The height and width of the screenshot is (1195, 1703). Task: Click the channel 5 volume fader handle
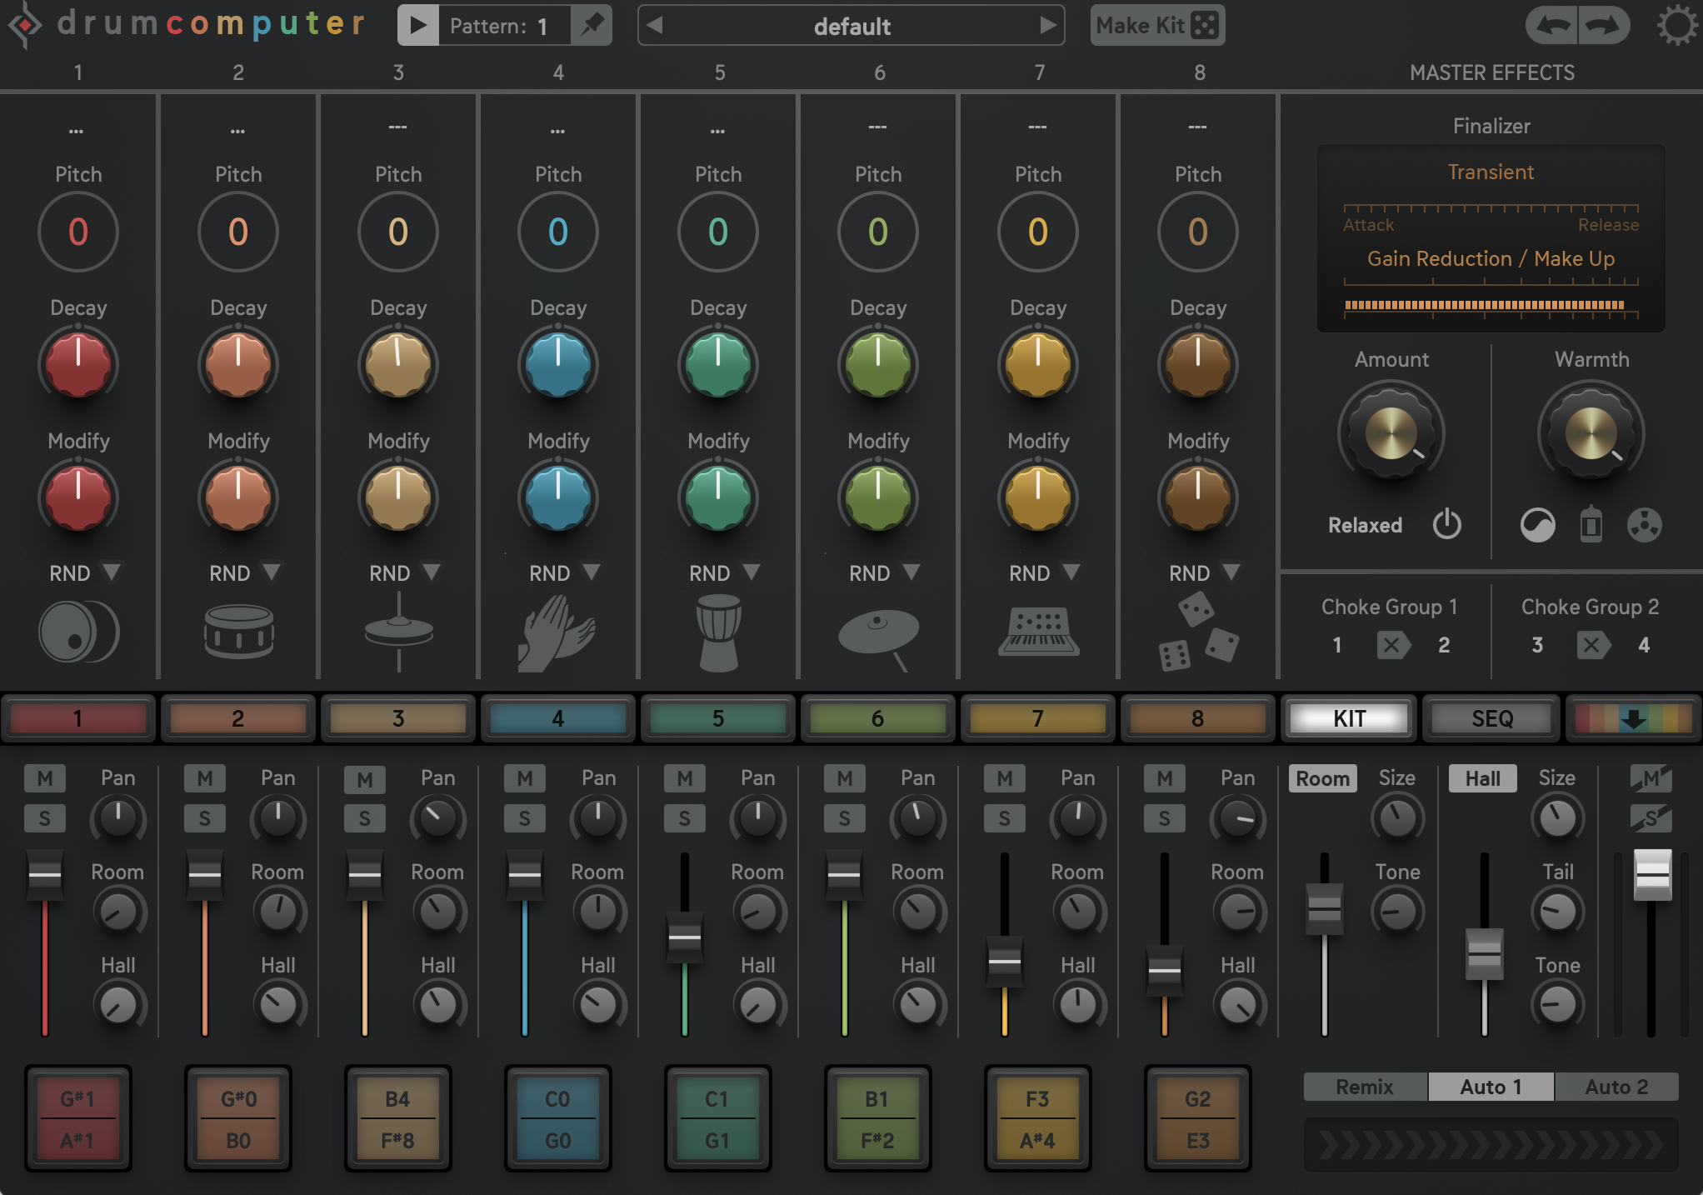pos(685,937)
